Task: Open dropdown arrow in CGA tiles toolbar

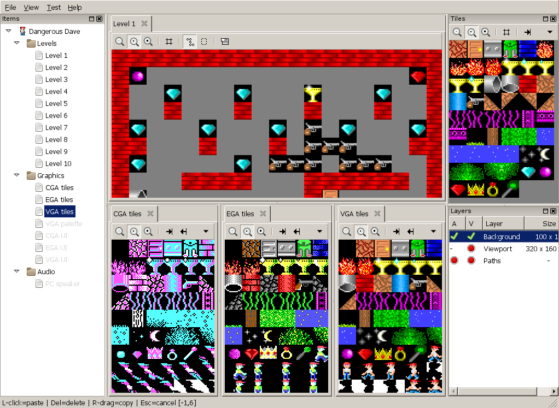Action: tap(206, 232)
